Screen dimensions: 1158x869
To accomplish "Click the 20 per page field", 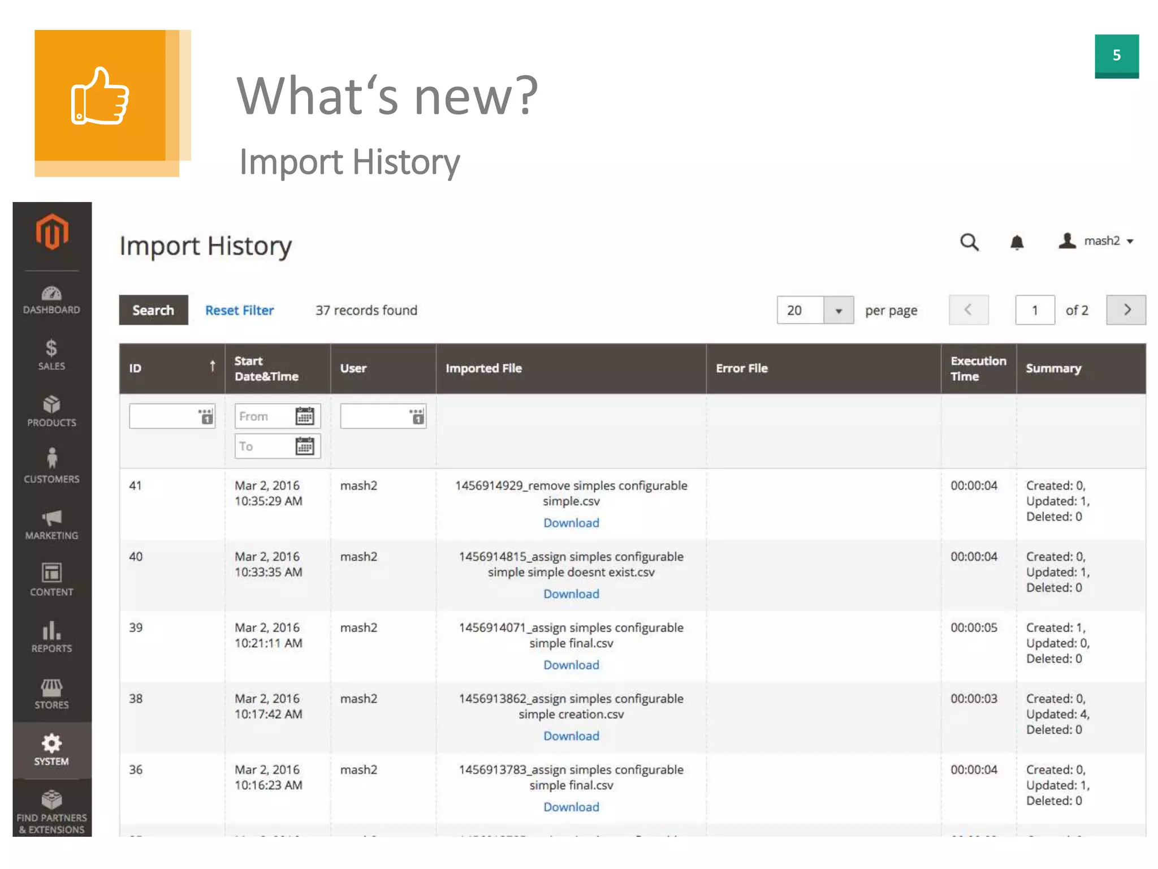I will 801,310.
